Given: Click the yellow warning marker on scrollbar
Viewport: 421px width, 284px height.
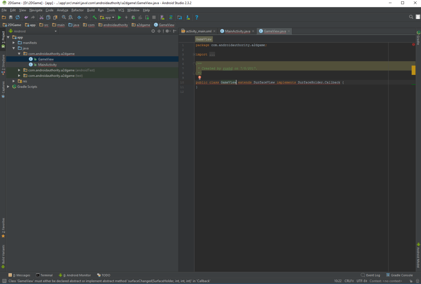Looking at the screenshot, I should (x=413, y=70).
